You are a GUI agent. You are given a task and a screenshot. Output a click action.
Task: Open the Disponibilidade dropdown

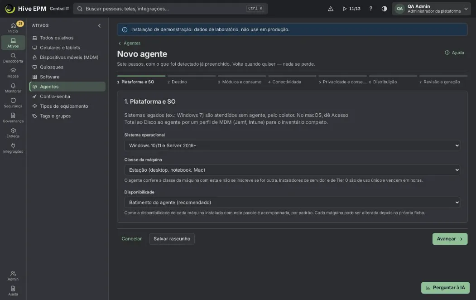click(x=292, y=203)
